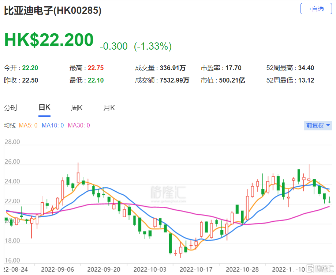The height and width of the screenshot is (275, 336).
Task: Click the 今开 opening price 22.20
Action: pos(30,68)
